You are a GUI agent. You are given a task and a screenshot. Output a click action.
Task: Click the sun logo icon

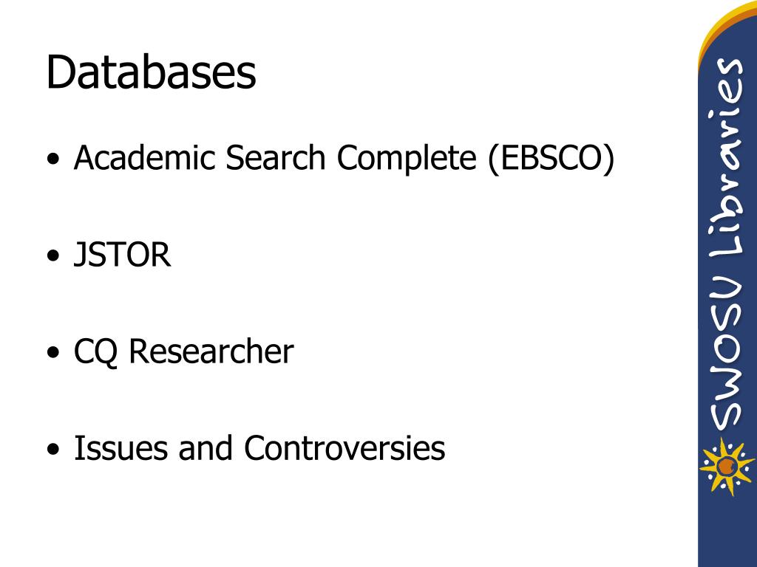point(727,467)
